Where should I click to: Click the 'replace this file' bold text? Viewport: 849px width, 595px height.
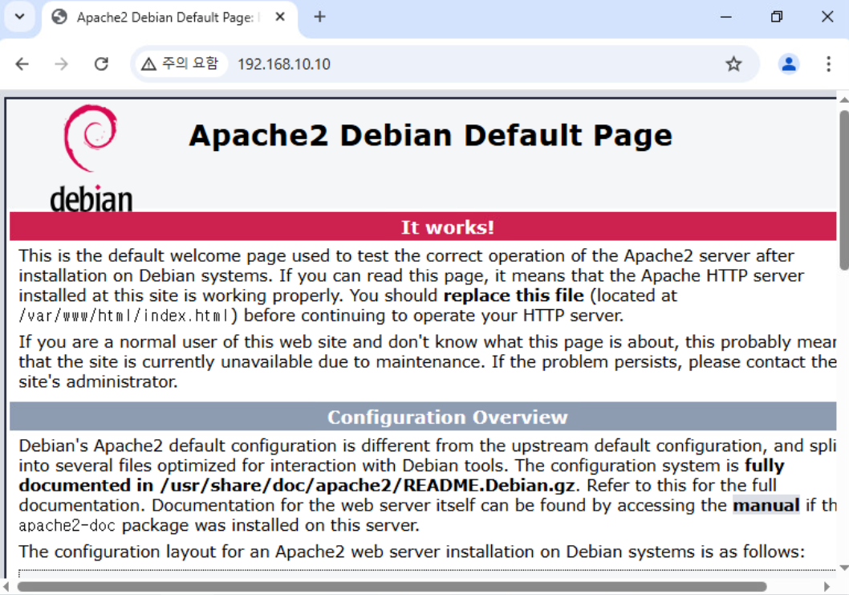click(x=514, y=295)
